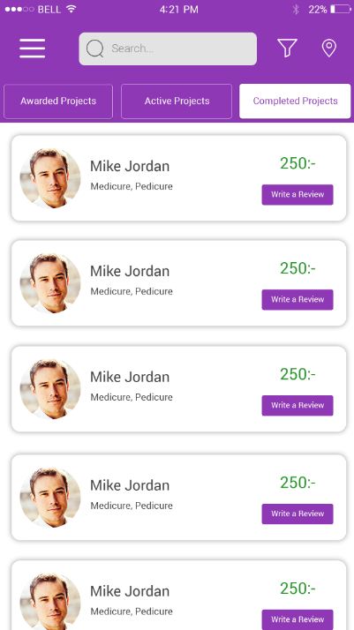Focus the Search text field
Viewport: 354px width, 630px height.
pyautogui.click(x=168, y=49)
